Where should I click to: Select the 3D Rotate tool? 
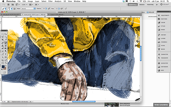click(x=3, y=60)
